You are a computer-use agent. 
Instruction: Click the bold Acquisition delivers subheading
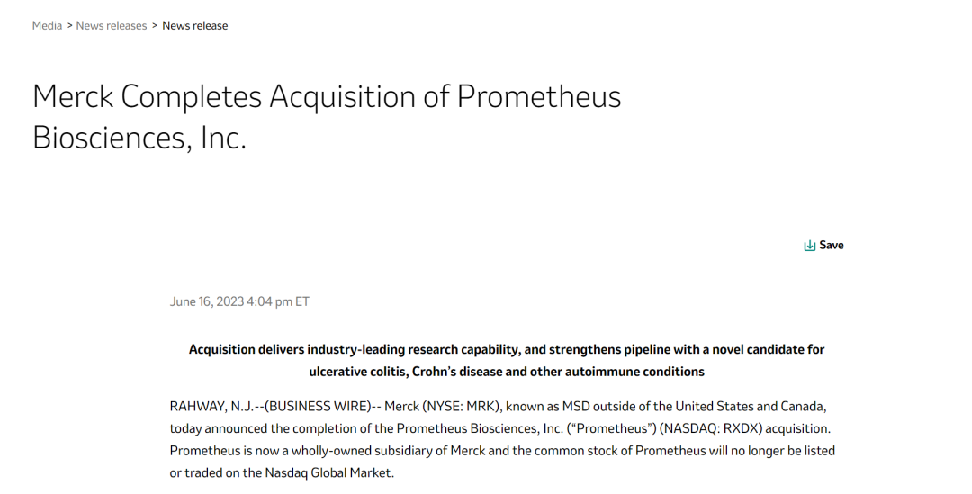tap(506, 349)
